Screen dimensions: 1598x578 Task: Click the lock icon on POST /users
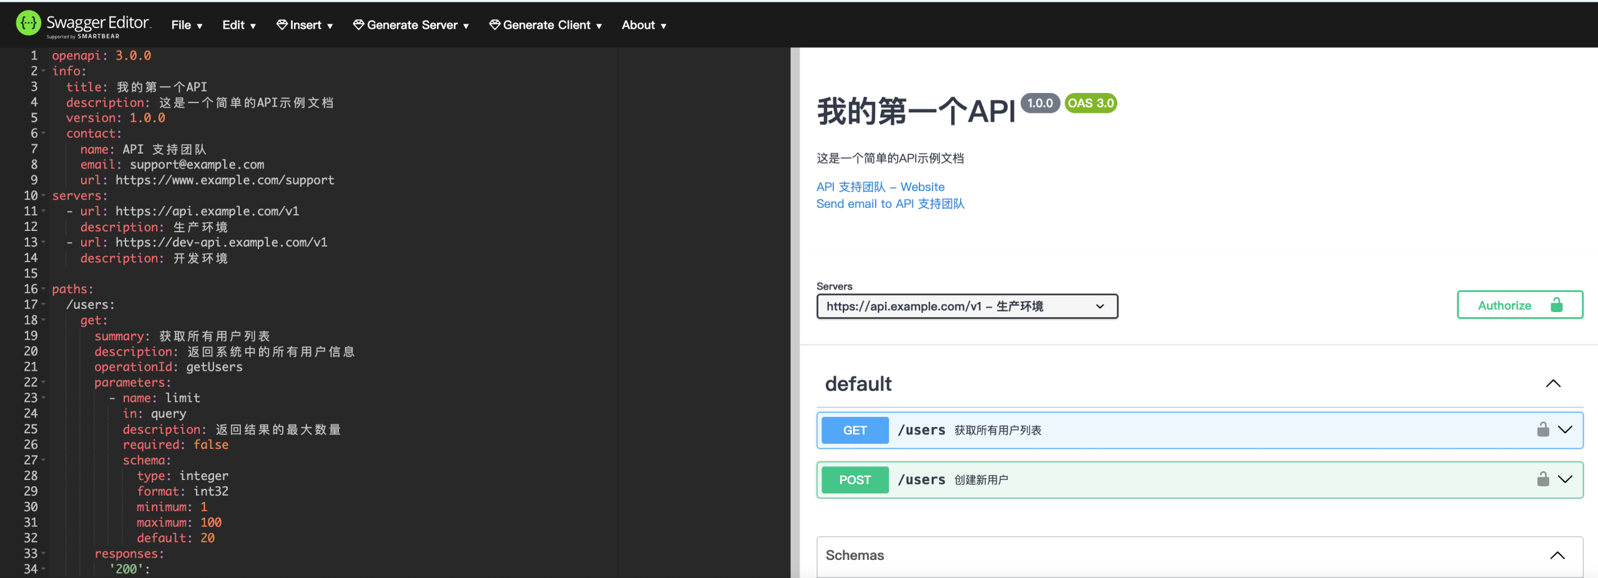pyautogui.click(x=1542, y=479)
